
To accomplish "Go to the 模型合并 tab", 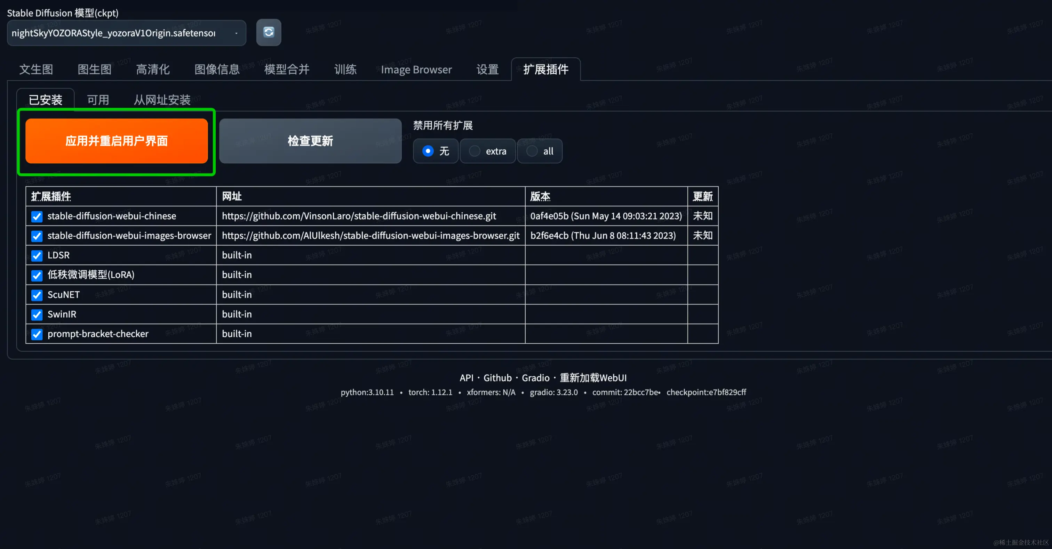I will tap(287, 69).
